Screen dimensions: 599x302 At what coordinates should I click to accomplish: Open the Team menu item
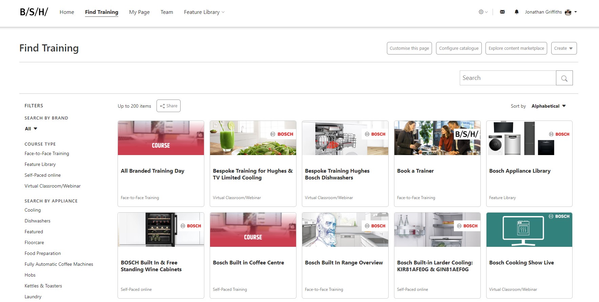click(167, 12)
